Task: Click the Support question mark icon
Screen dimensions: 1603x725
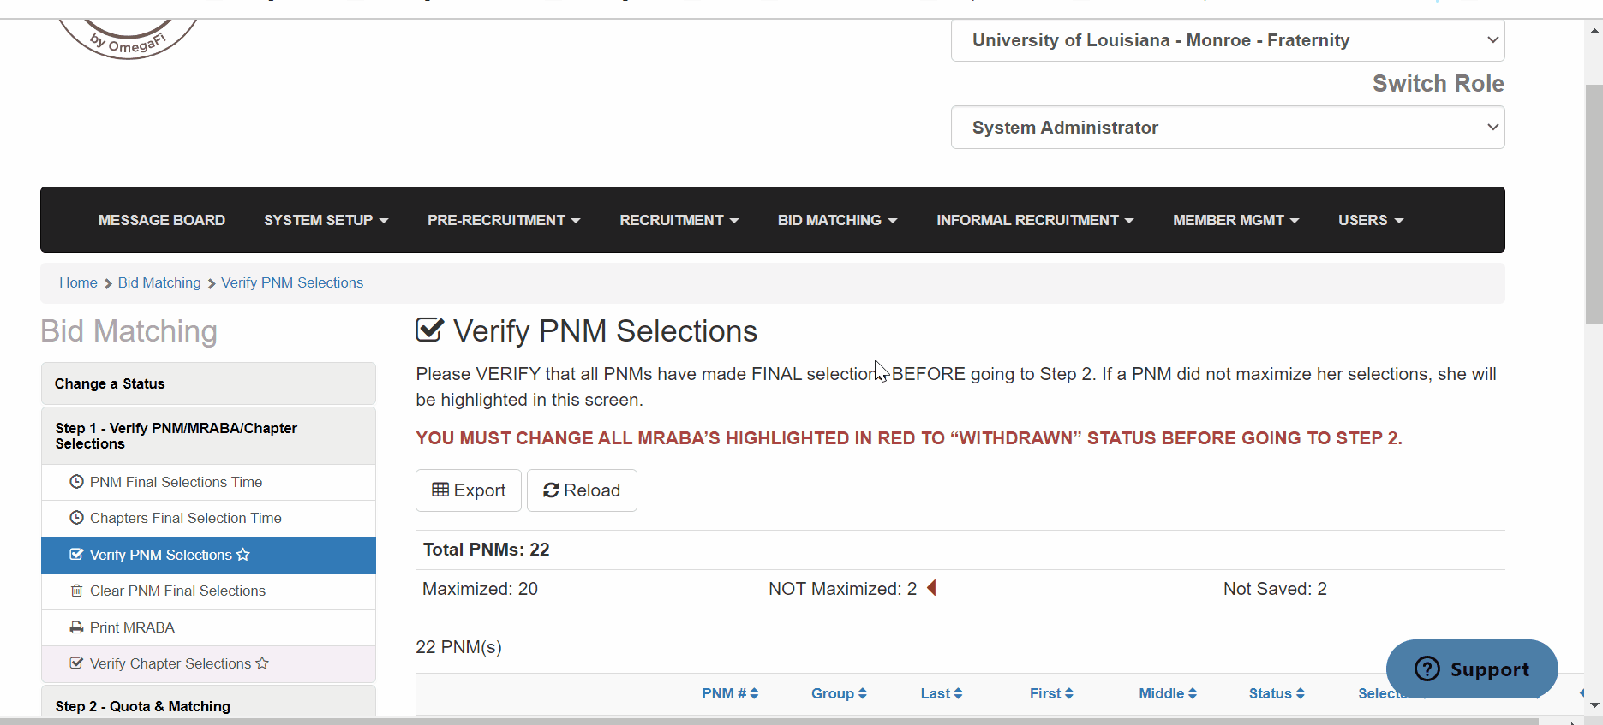Action: click(x=1427, y=669)
